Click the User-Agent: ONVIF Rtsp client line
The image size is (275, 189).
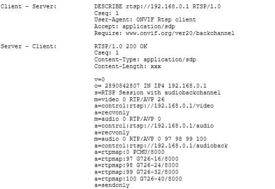coord(145,20)
